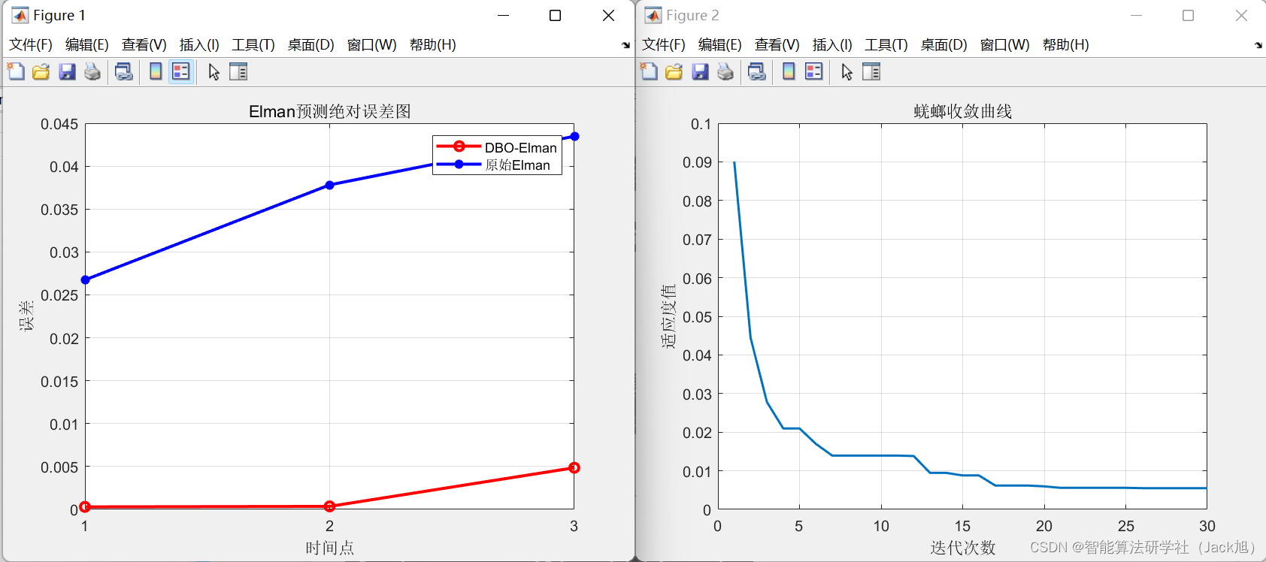Click MATLAB logo icon in Figure 1 title bar
Screen dimensions: 1266x562
click(x=20, y=15)
